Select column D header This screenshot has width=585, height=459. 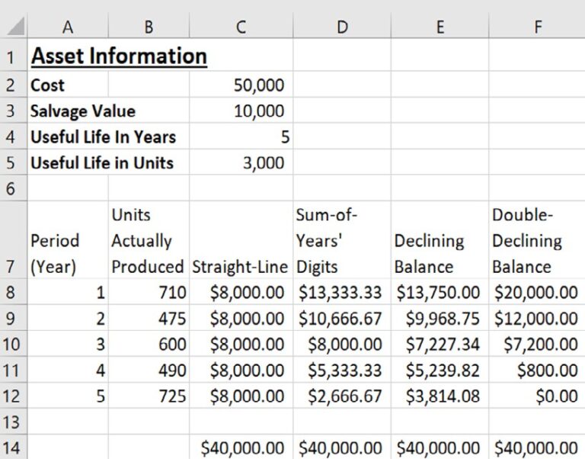342,27
